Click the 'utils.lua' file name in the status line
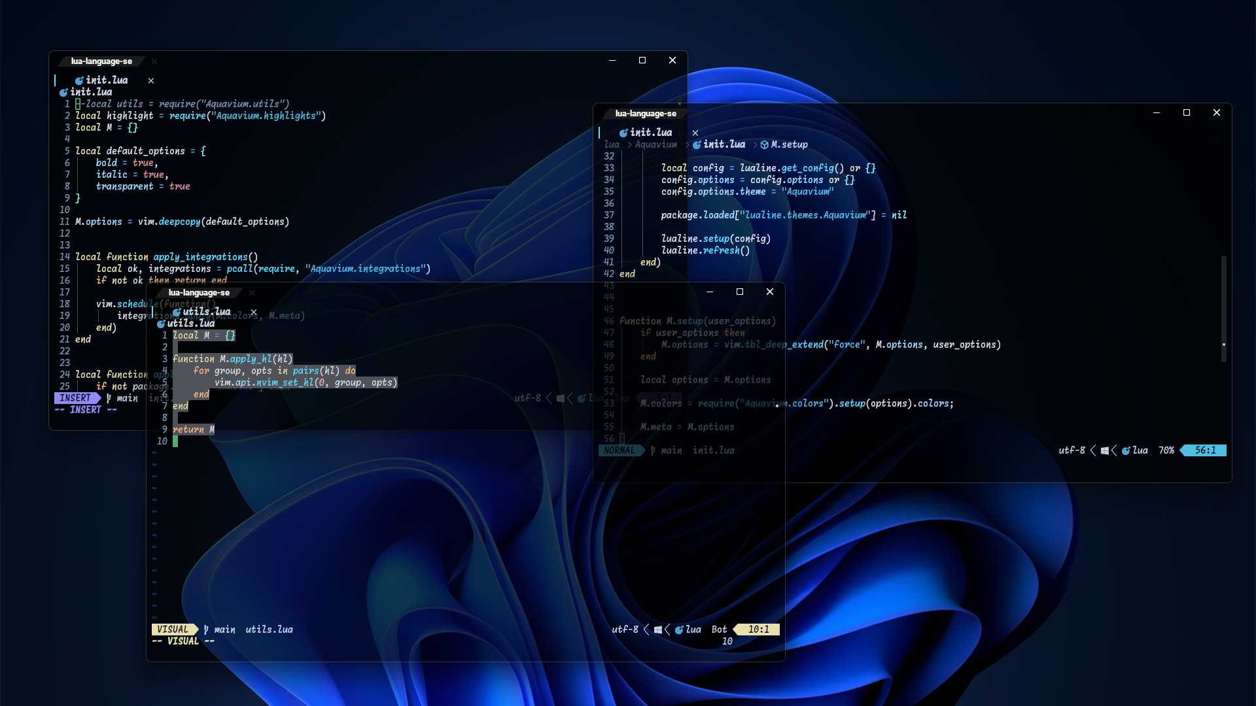 [x=270, y=630]
